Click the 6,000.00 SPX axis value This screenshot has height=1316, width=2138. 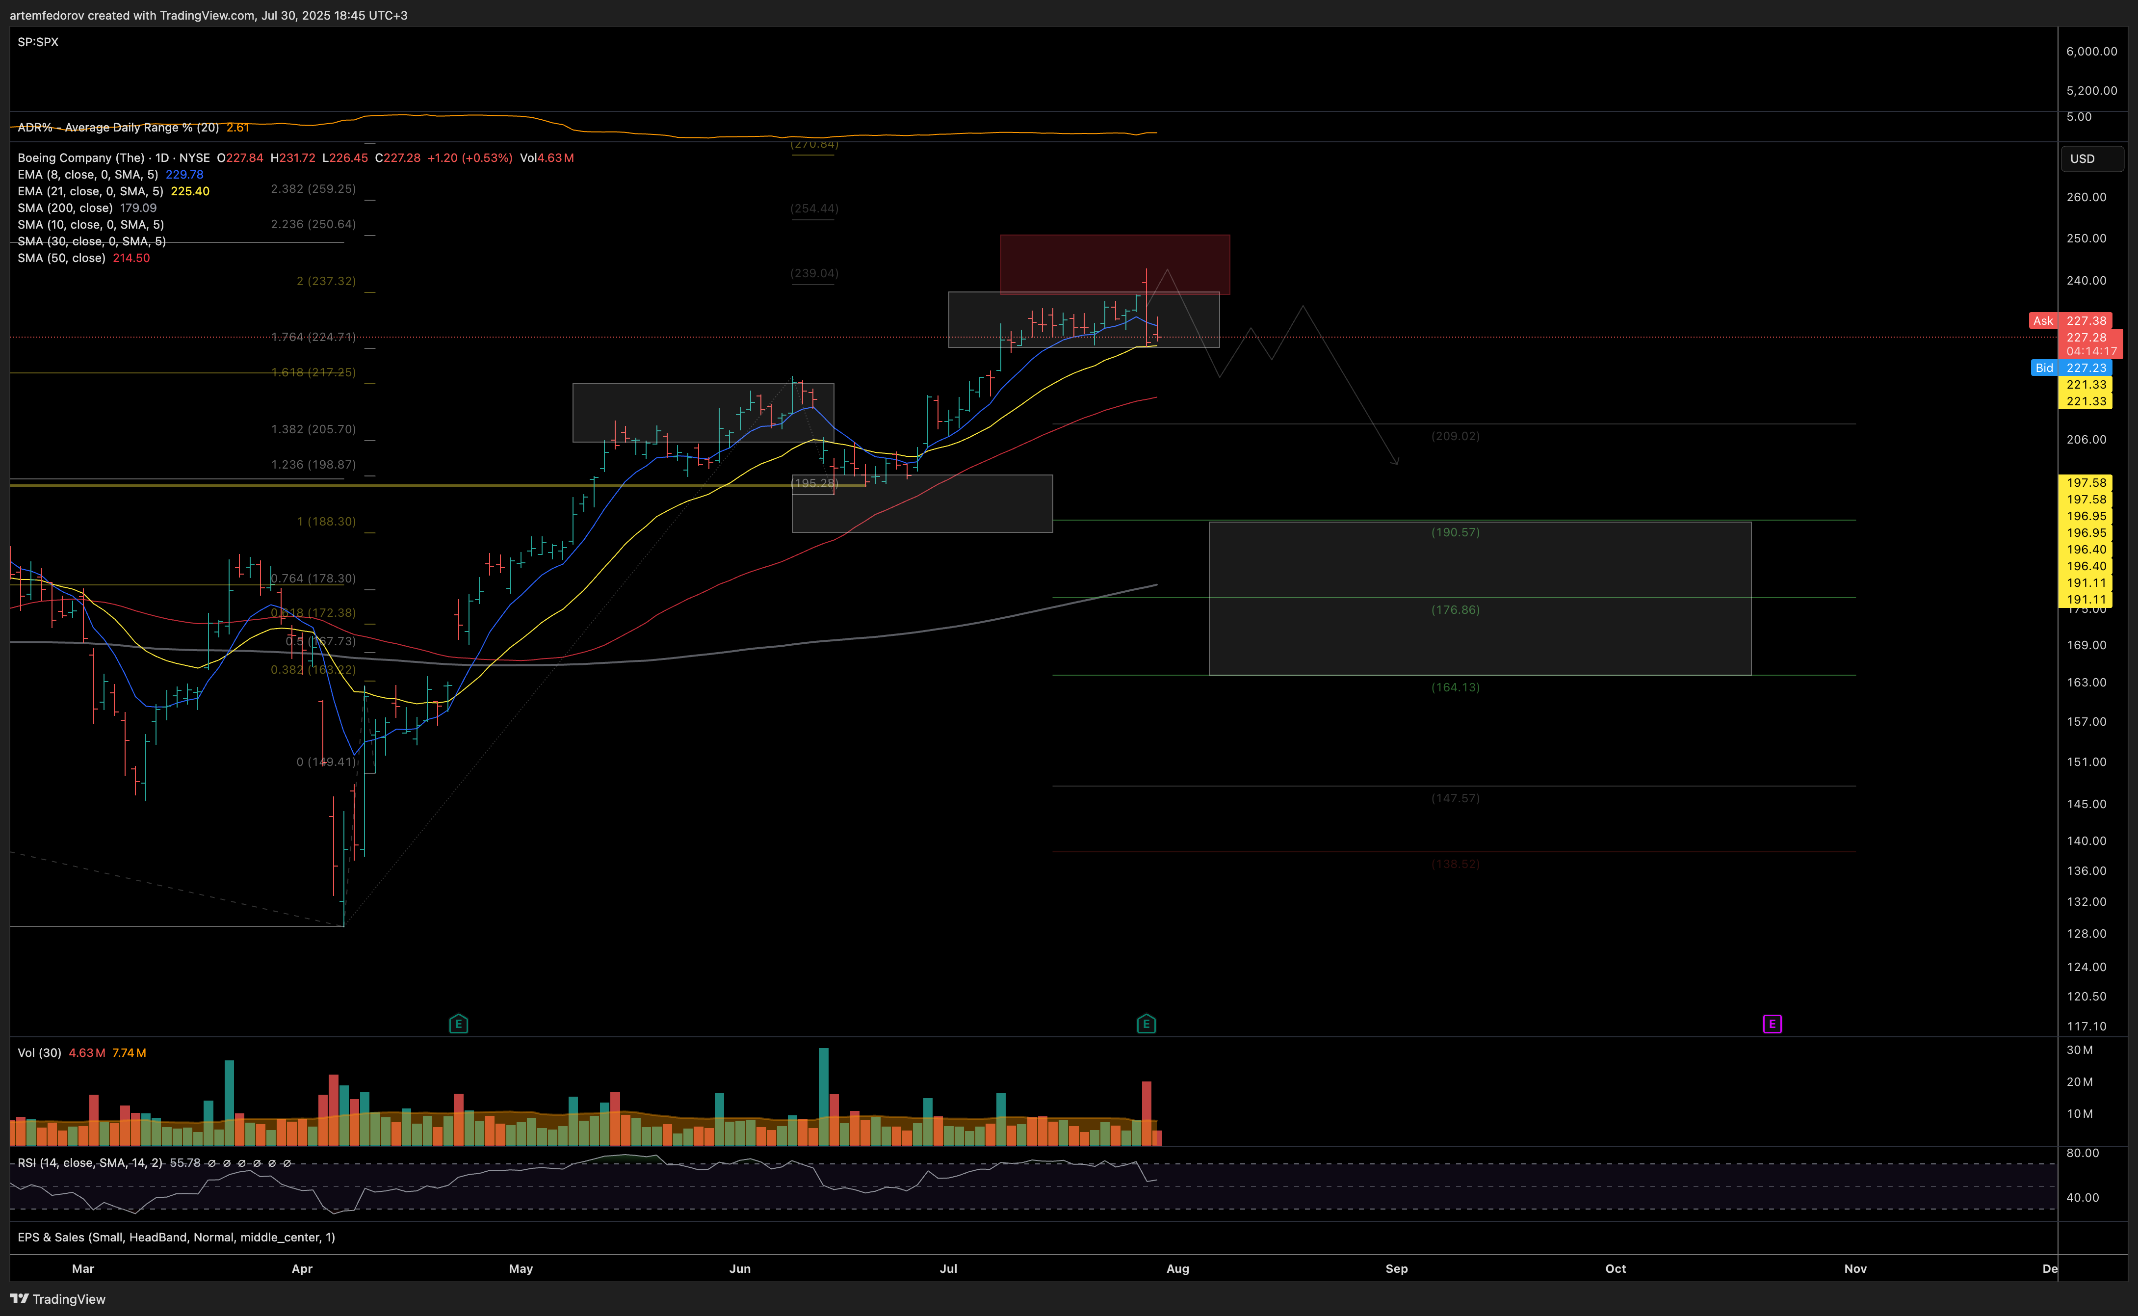point(2092,52)
